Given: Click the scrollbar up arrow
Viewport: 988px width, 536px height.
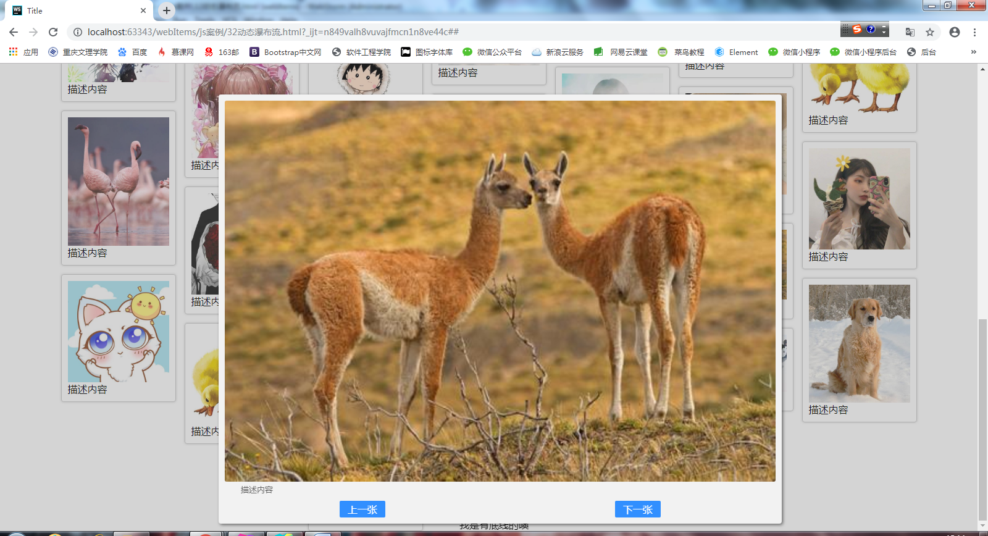Looking at the screenshot, I should (982, 69).
